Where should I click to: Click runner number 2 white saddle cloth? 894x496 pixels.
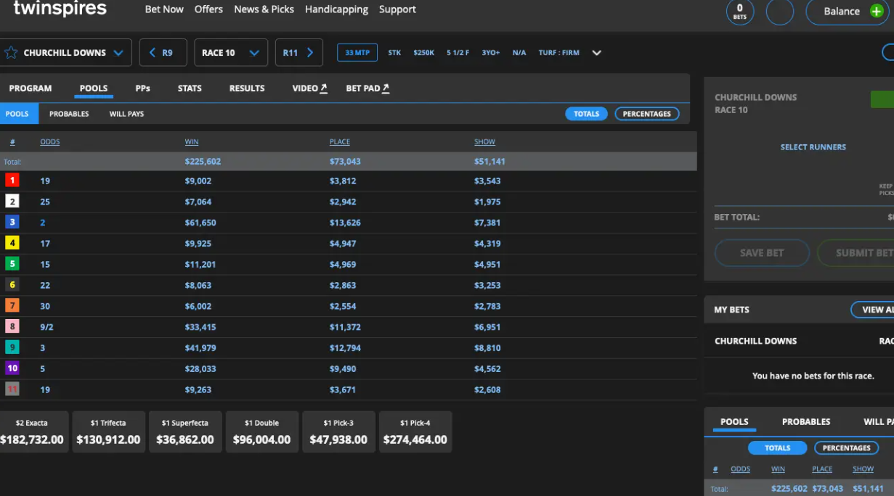(12, 202)
